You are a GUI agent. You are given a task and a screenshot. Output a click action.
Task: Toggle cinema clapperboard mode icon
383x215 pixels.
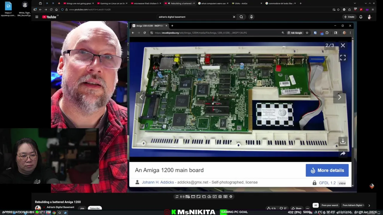193,196
